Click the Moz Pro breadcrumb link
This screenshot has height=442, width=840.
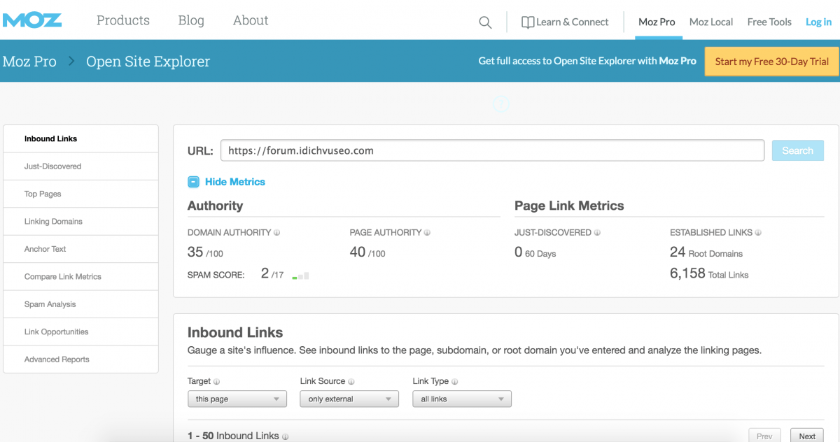pyautogui.click(x=29, y=62)
